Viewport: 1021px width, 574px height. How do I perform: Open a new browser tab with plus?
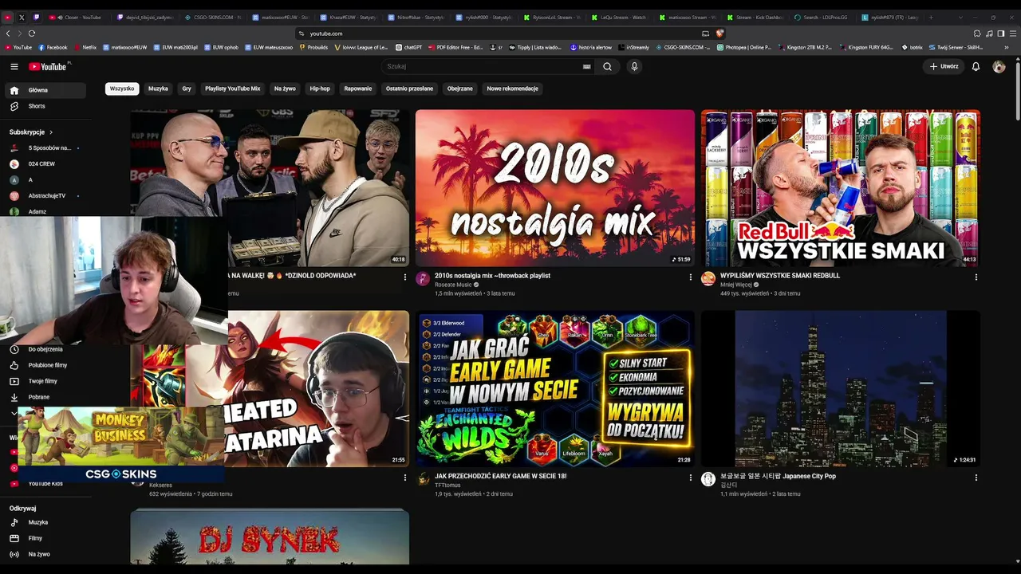click(x=930, y=18)
